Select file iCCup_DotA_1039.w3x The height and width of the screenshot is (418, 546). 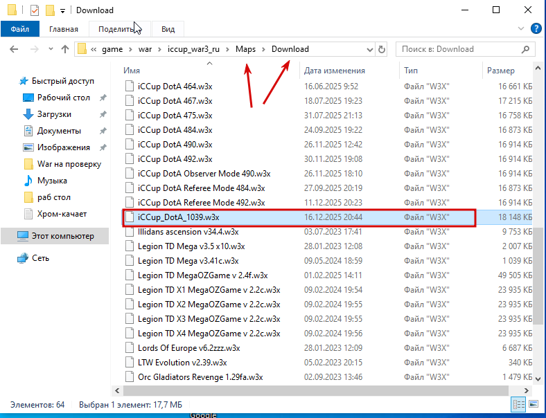[x=178, y=217]
